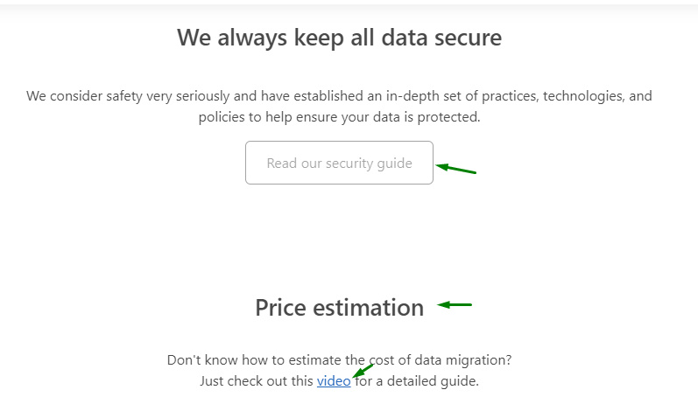Click the Price estimation heading
Image resolution: width=698 pixels, height=397 pixels.
[339, 308]
